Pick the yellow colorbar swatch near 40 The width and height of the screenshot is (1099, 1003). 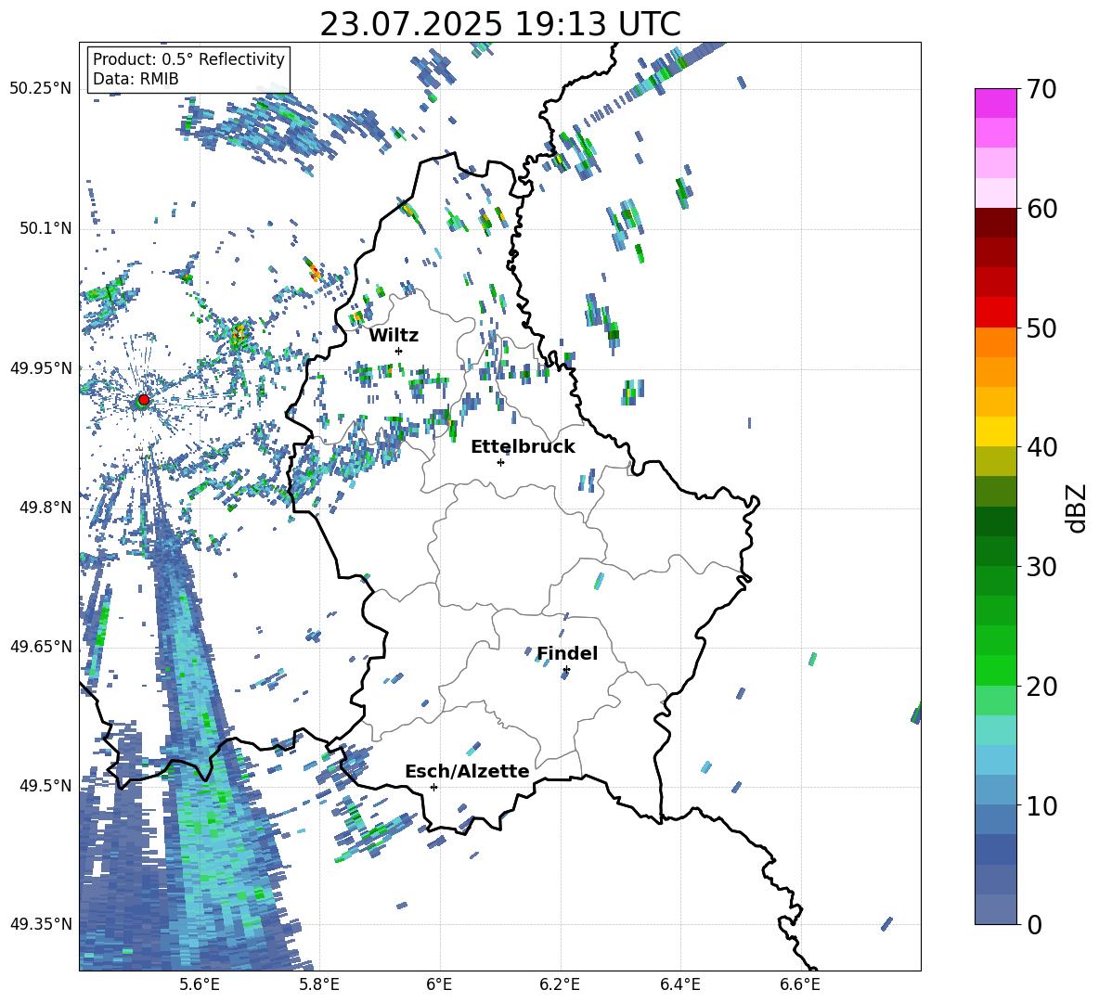[x=996, y=431]
